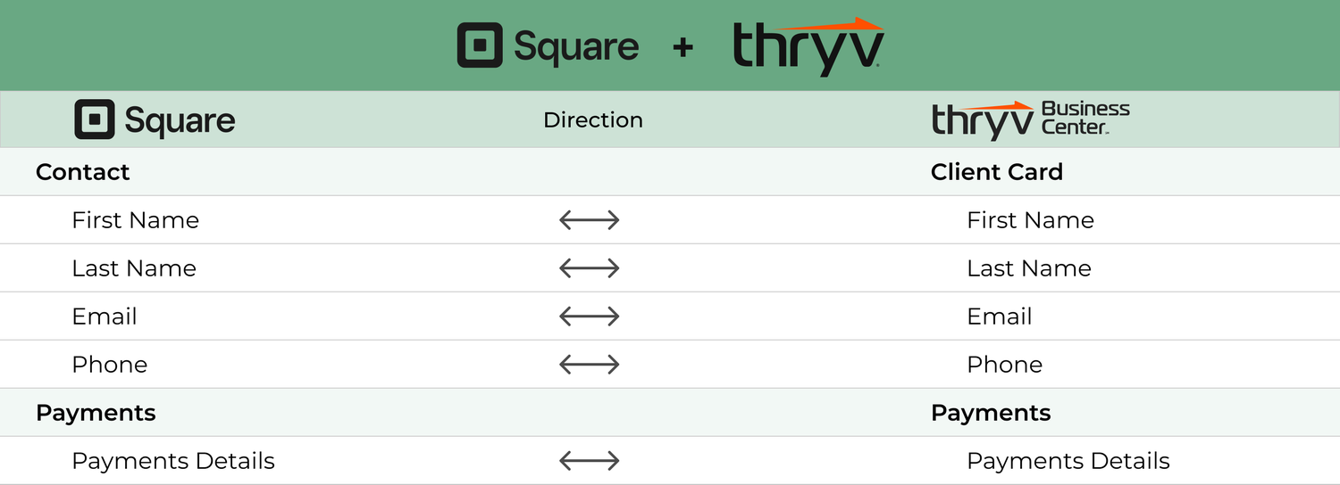The image size is (1340, 485).
Task: Select the Contact section heading under Square
Action: [83, 172]
